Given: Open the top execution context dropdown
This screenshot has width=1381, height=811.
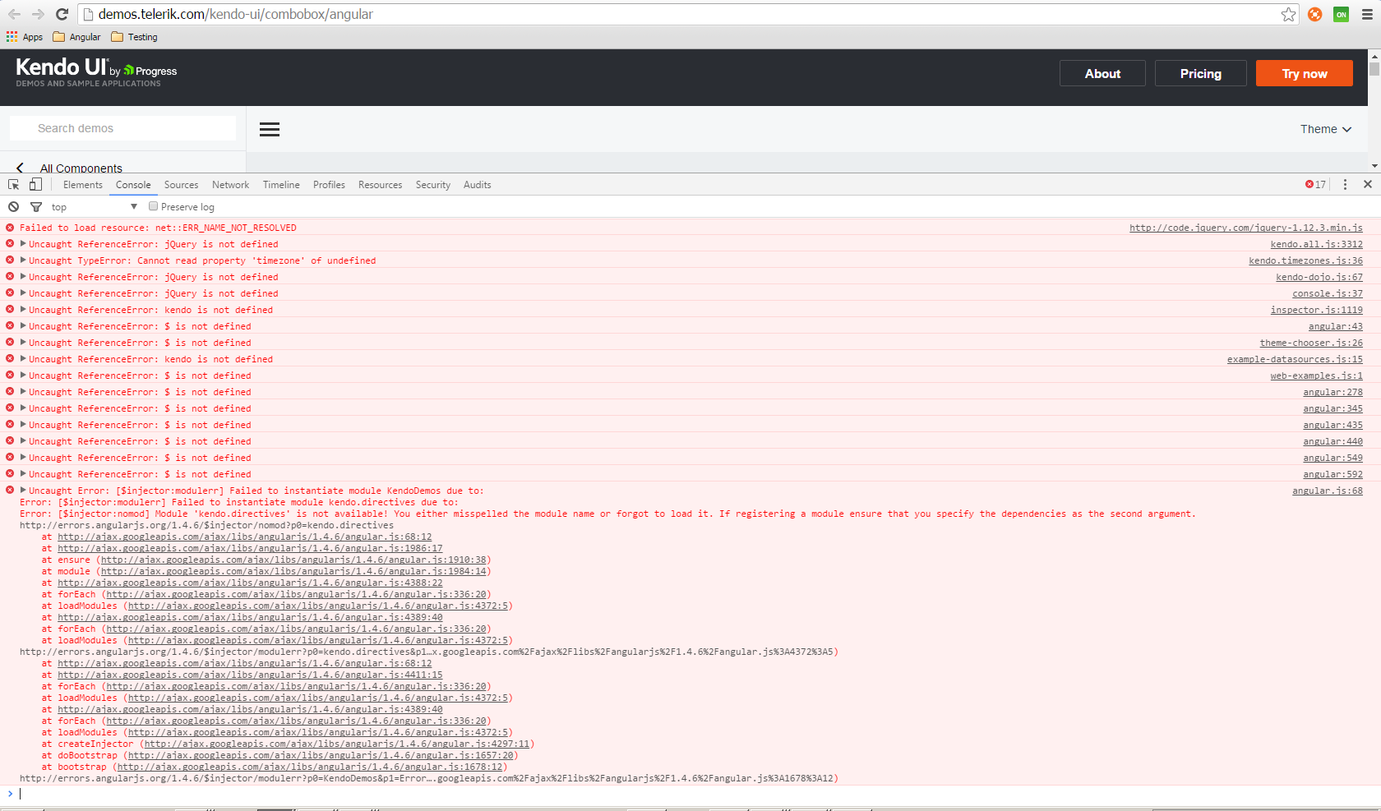Looking at the screenshot, I should pyautogui.click(x=94, y=207).
